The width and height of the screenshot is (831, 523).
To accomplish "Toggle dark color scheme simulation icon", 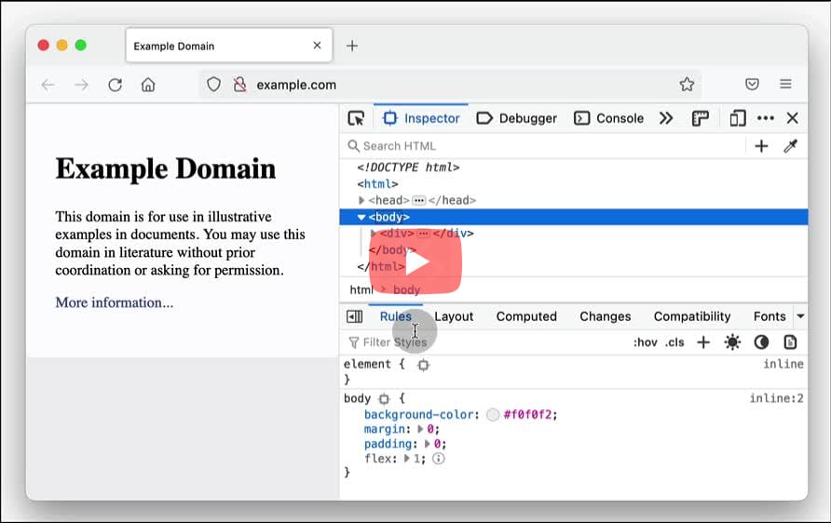I will coord(761,342).
